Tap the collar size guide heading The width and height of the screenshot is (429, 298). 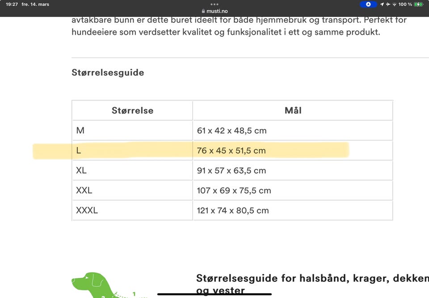tap(312, 284)
